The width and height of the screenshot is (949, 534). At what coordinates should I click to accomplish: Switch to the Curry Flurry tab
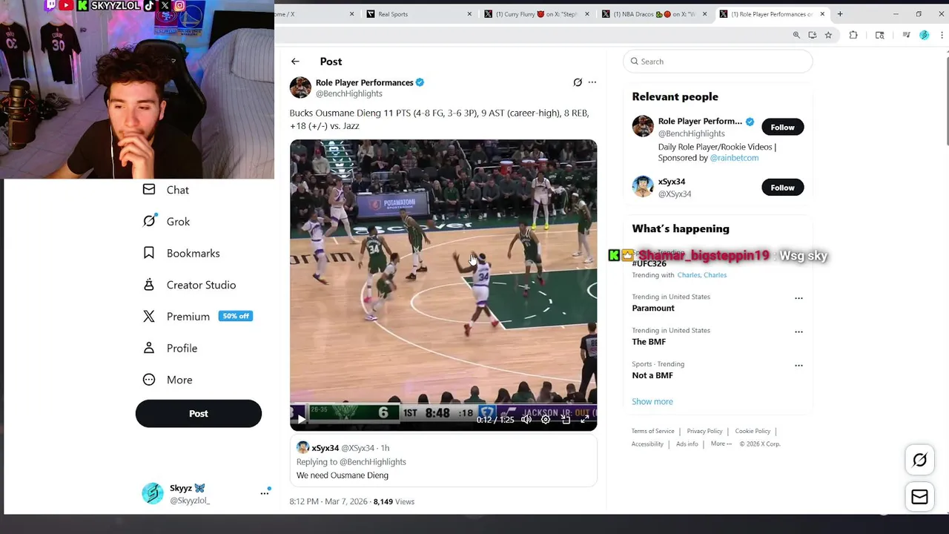537,14
